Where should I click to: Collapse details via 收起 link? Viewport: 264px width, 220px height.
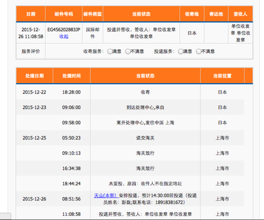click(64, 36)
